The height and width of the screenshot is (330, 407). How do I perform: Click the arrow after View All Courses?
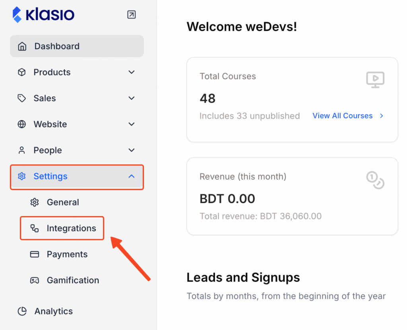[381, 116]
